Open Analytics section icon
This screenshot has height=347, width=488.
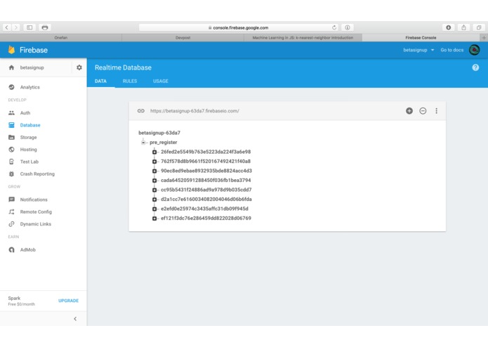[x=11, y=87]
